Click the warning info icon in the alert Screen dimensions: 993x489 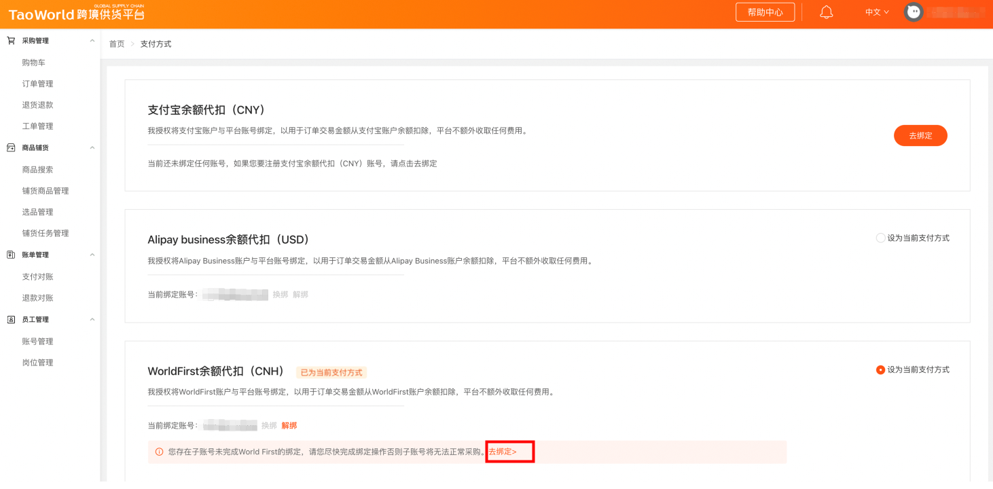coord(159,452)
